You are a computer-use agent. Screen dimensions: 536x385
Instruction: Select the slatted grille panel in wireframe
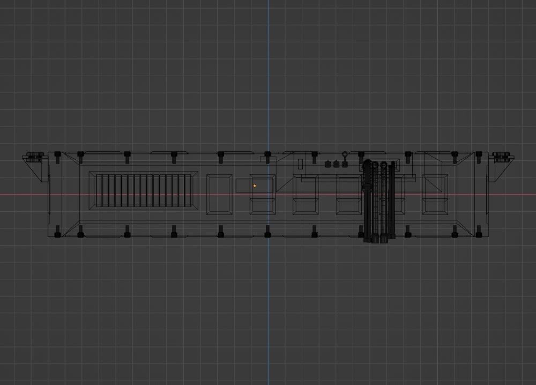(144, 191)
